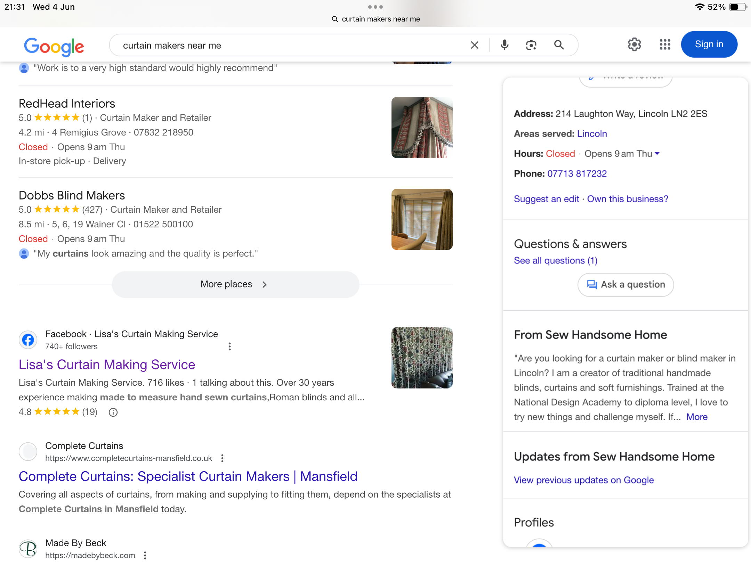Tap the battery indicator in status bar

[738, 7]
